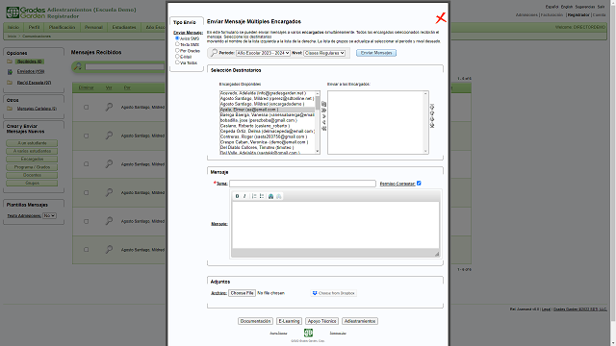Select 'Cepeda Ortiz, Delma' in available list
Screen dimensions: 616x346
[268, 131]
